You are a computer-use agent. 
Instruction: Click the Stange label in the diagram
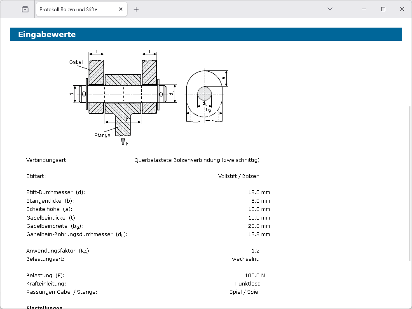(102, 135)
